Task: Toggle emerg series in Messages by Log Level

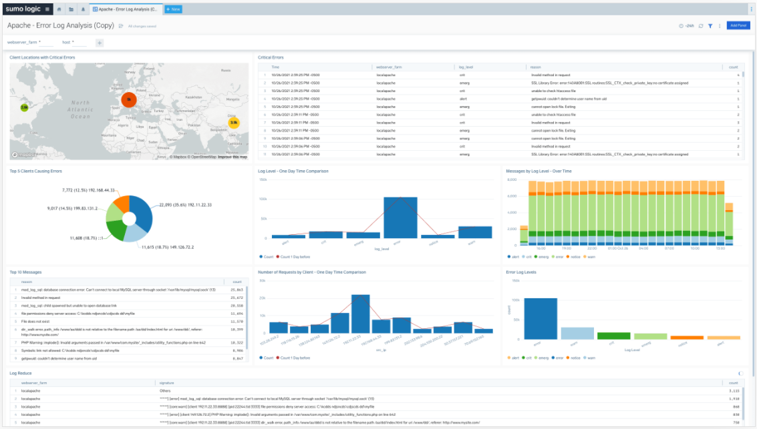Action: click(541, 257)
